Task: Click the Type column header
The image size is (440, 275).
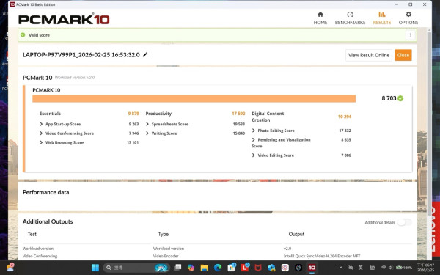Action: (164, 234)
